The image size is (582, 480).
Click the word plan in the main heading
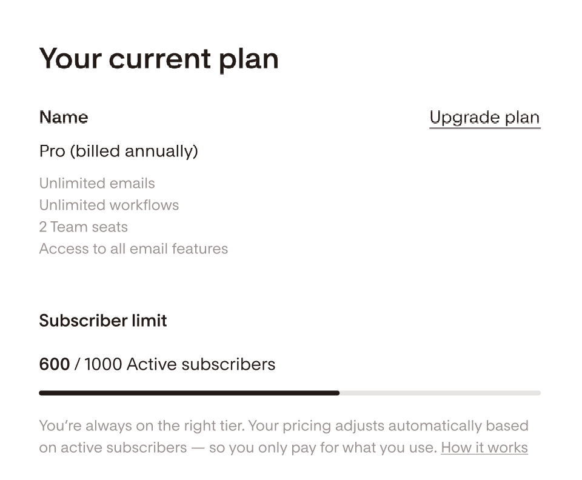249,59
